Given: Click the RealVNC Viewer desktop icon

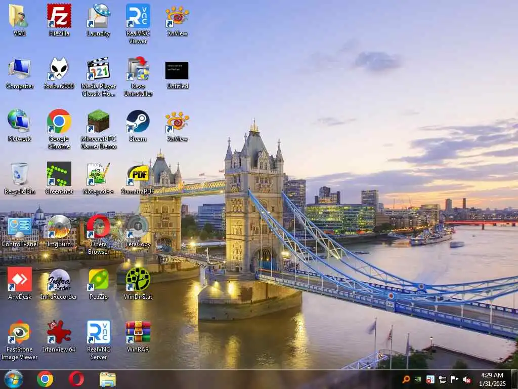Looking at the screenshot, I should (x=138, y=16).
